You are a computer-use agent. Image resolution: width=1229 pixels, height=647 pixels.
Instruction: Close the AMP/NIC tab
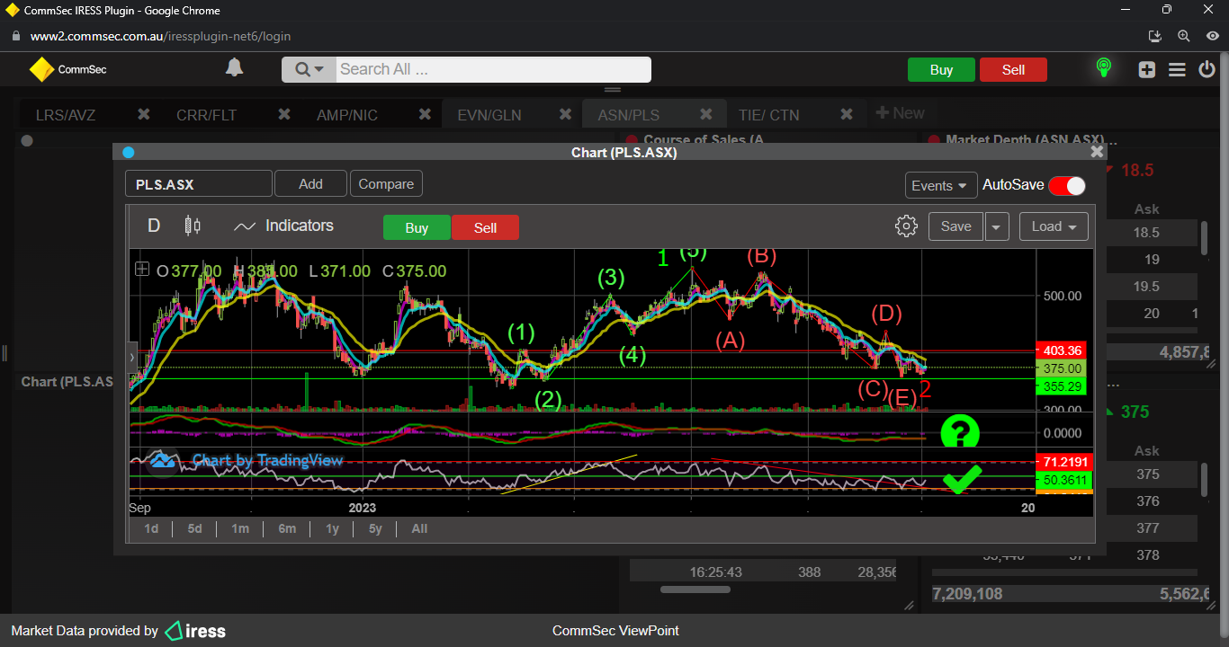[x=425, y=114]
